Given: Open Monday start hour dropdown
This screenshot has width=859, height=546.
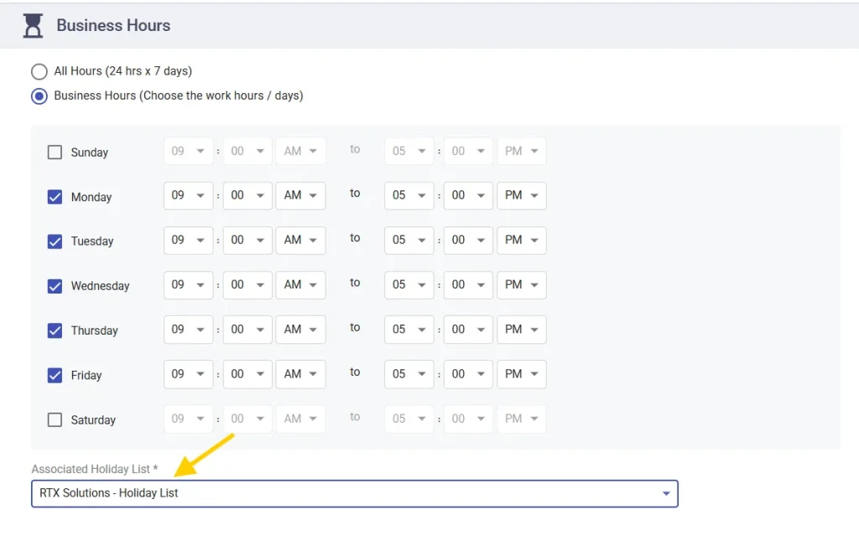Looking at the screenshot, I should tap(188, 195).
